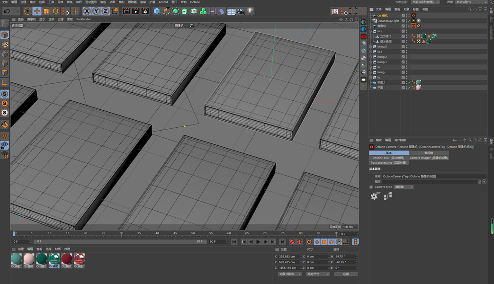Add a cube primitive from toolbar
This screenshot has width=494, height=284.
pyautogui.click(x=157, y=11)
